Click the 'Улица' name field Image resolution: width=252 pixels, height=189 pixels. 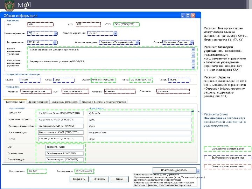(x=140, y=139)
